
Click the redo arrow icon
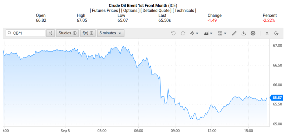pos(183,33)
